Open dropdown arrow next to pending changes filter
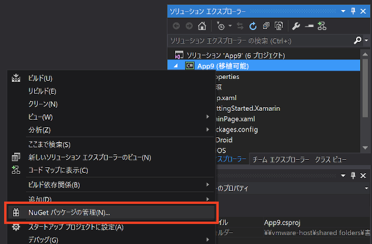This screenshot has height=244, width=372. 230,25
